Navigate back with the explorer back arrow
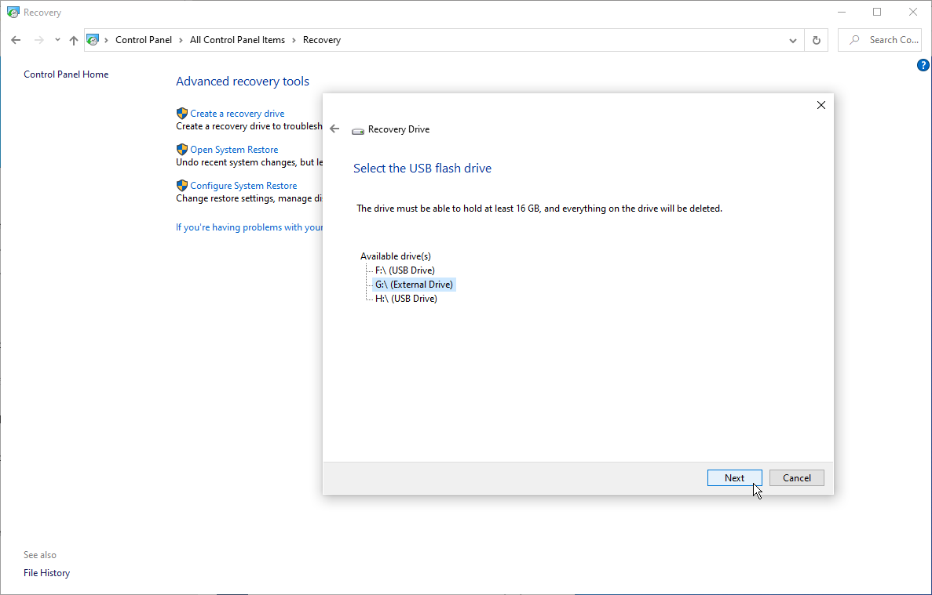Screen dimensions: 932x595 16,40
